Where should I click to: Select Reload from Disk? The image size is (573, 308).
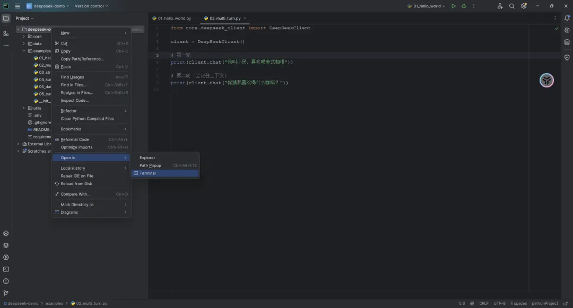coord(91,183)
